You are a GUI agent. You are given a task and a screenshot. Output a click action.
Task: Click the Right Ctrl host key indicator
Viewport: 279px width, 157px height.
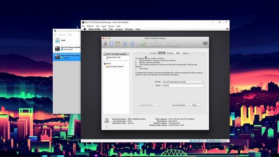[x=223, y=141]
